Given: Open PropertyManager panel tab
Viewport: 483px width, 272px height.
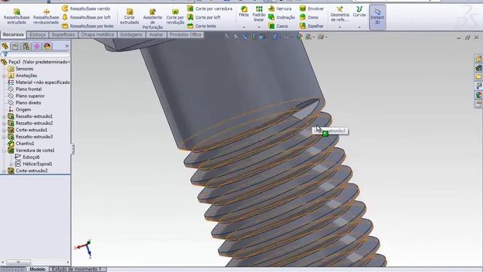Looking at the screenshot, I should 15,46.
